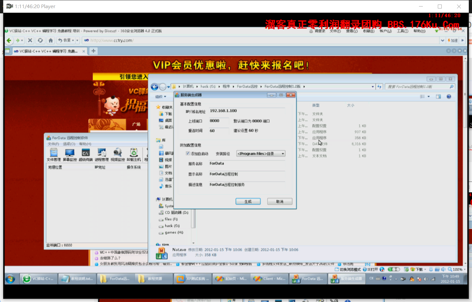Image resolution: width=472 pixels, height=302 pixels.
Task: Open ForData远程 taskbar program button
Action: 308,279
